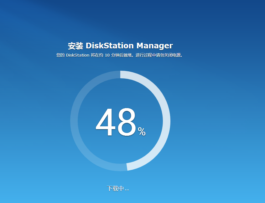Click 您的 at the subtitle's beginning
Viewport: 265px width, 203px height.
coord(60,55)
